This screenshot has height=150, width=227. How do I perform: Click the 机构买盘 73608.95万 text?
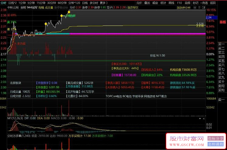click(x=183, y=70)
